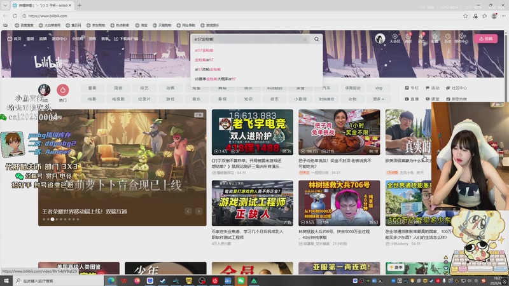509x286 pixels.
Task: Open Steam from the taskbar
Action: 163,280
